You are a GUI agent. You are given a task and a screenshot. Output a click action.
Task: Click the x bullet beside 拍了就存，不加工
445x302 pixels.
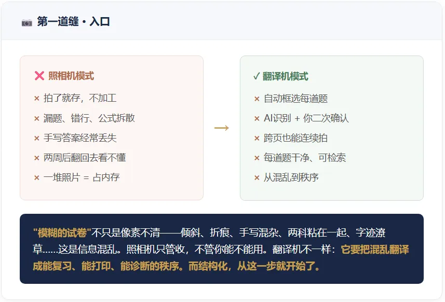[37, 99]
